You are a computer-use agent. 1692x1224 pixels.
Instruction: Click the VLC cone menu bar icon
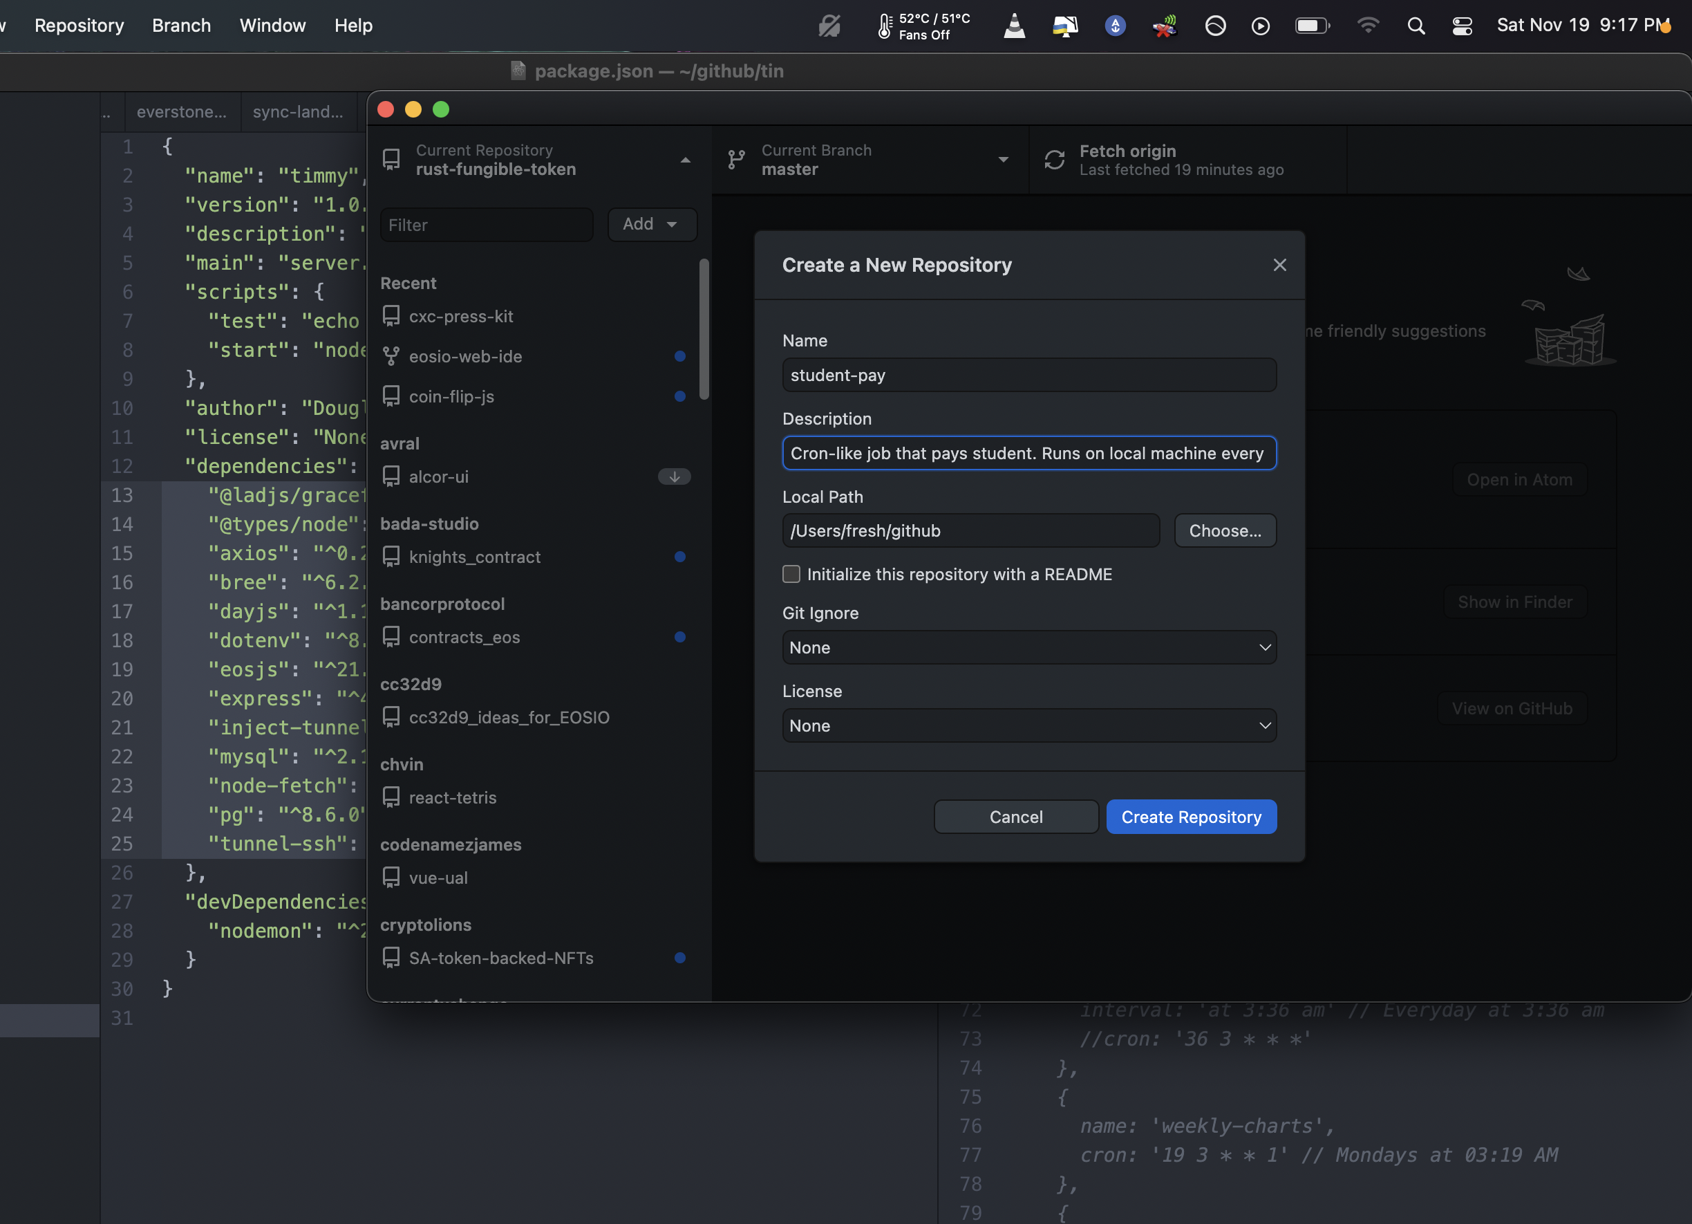(x=1014, y=26)
